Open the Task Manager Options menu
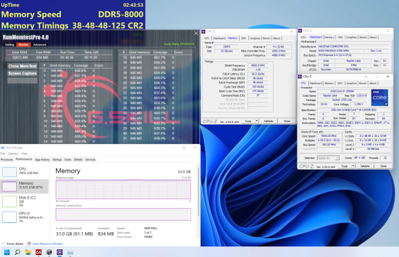 pyautogui.click(x=13, y=154)
